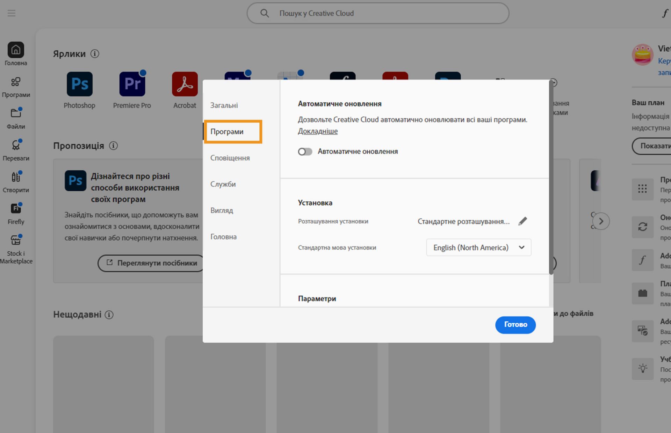
Task: Toggle Автоматичне оновлення switch
Action: point(305,152)
